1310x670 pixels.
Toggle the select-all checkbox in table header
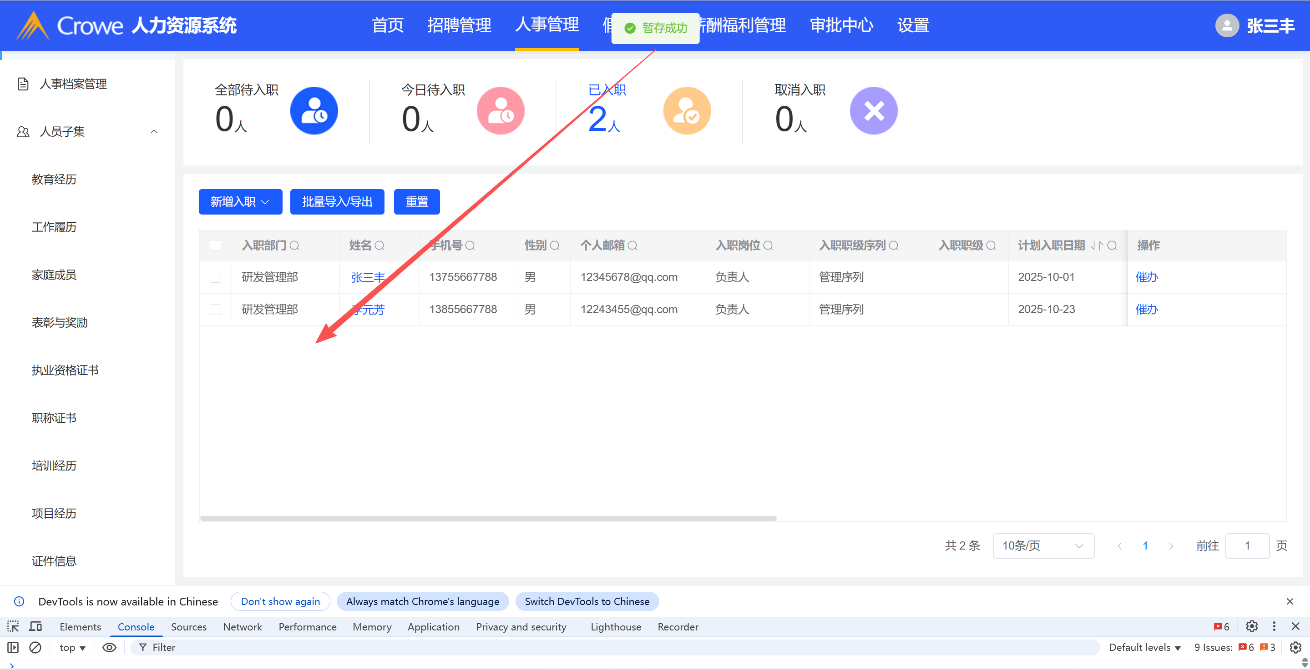coord(215,246)
